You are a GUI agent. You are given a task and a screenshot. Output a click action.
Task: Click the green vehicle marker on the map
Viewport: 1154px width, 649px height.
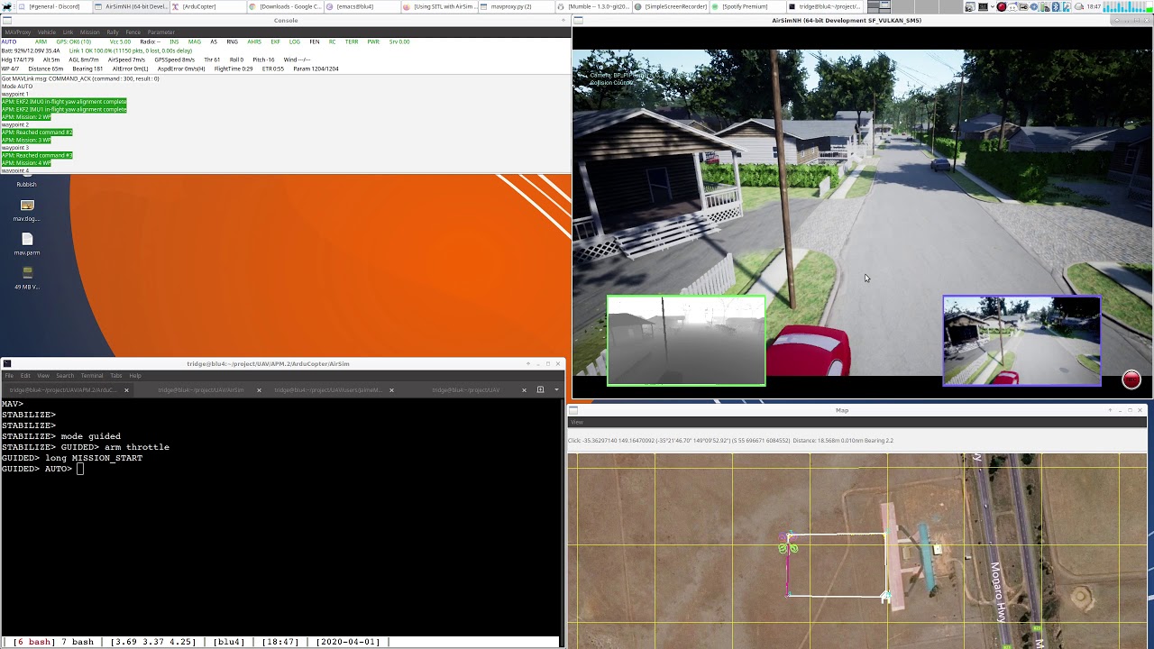(x=789, y=546)
